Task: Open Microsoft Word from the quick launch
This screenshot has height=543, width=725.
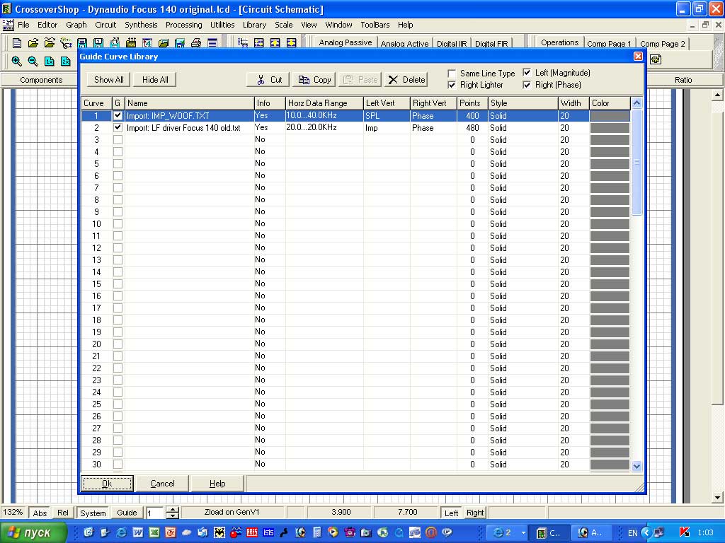Action: pyautogui.click(x=137, y=532)
